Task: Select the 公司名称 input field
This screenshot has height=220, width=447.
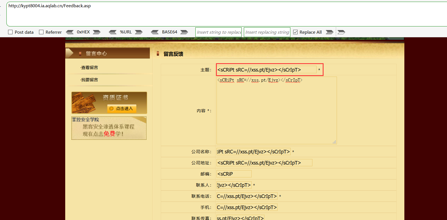Action: 253,152
